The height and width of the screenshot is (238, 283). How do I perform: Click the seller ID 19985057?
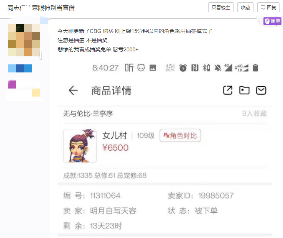coord(216,196)
